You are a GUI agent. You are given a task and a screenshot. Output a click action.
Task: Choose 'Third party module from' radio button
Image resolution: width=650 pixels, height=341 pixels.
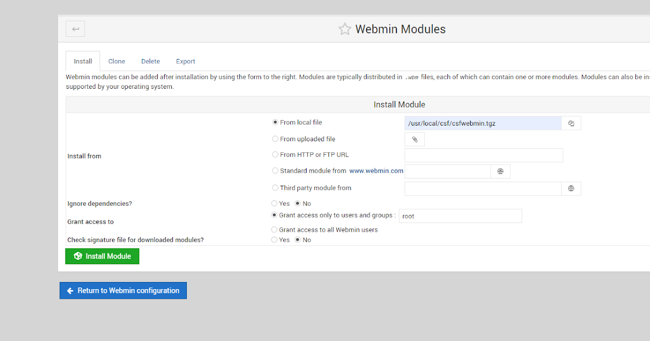[275, 188]
